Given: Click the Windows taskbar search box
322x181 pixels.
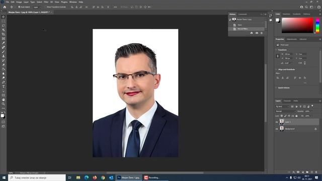Looking at the screenshot, I should (37, 177).
